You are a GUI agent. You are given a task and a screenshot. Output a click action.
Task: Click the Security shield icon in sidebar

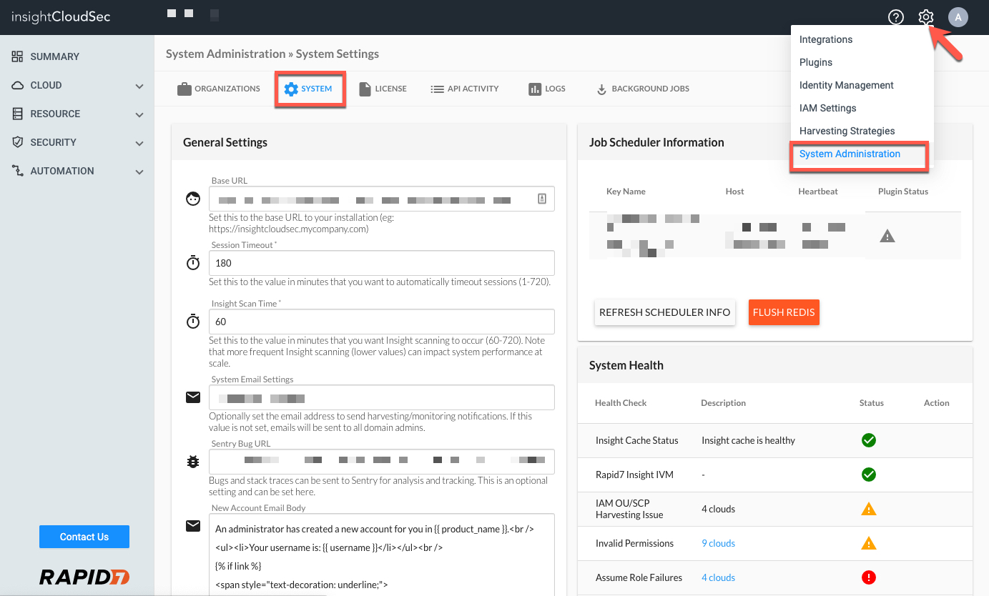[17, 142]
